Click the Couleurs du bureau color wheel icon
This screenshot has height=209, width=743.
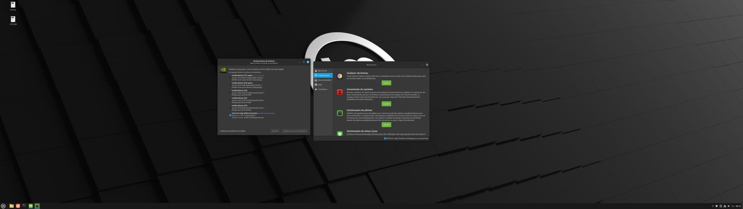point(339,76)
